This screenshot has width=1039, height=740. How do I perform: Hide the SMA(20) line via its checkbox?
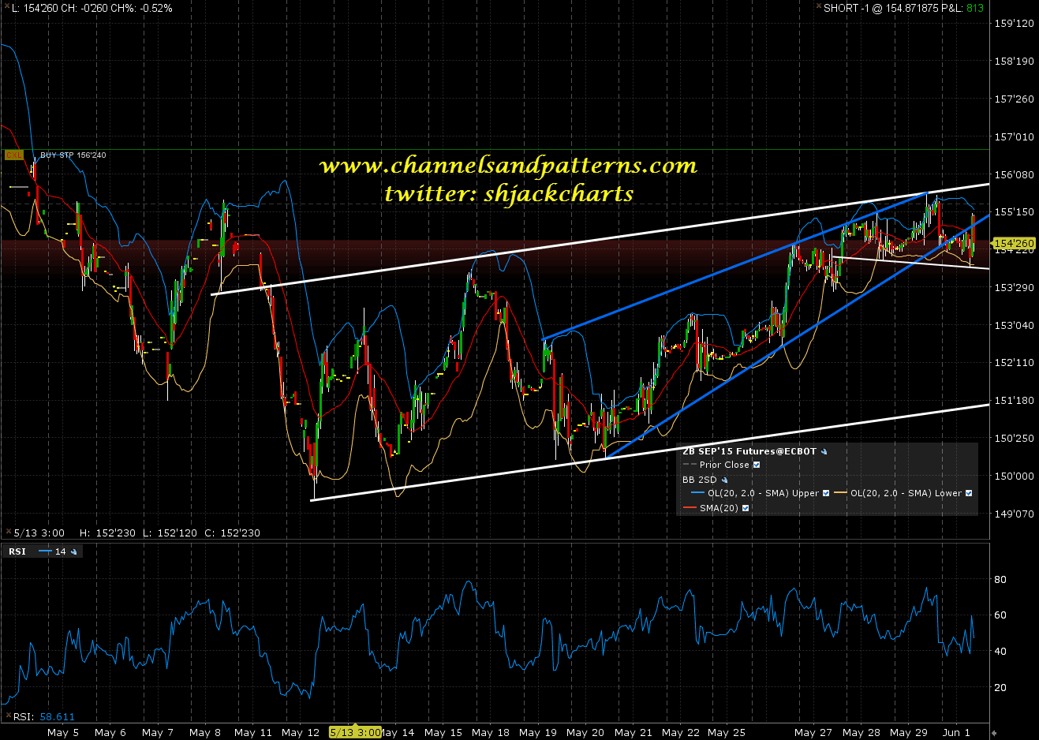tap(746, 508)
